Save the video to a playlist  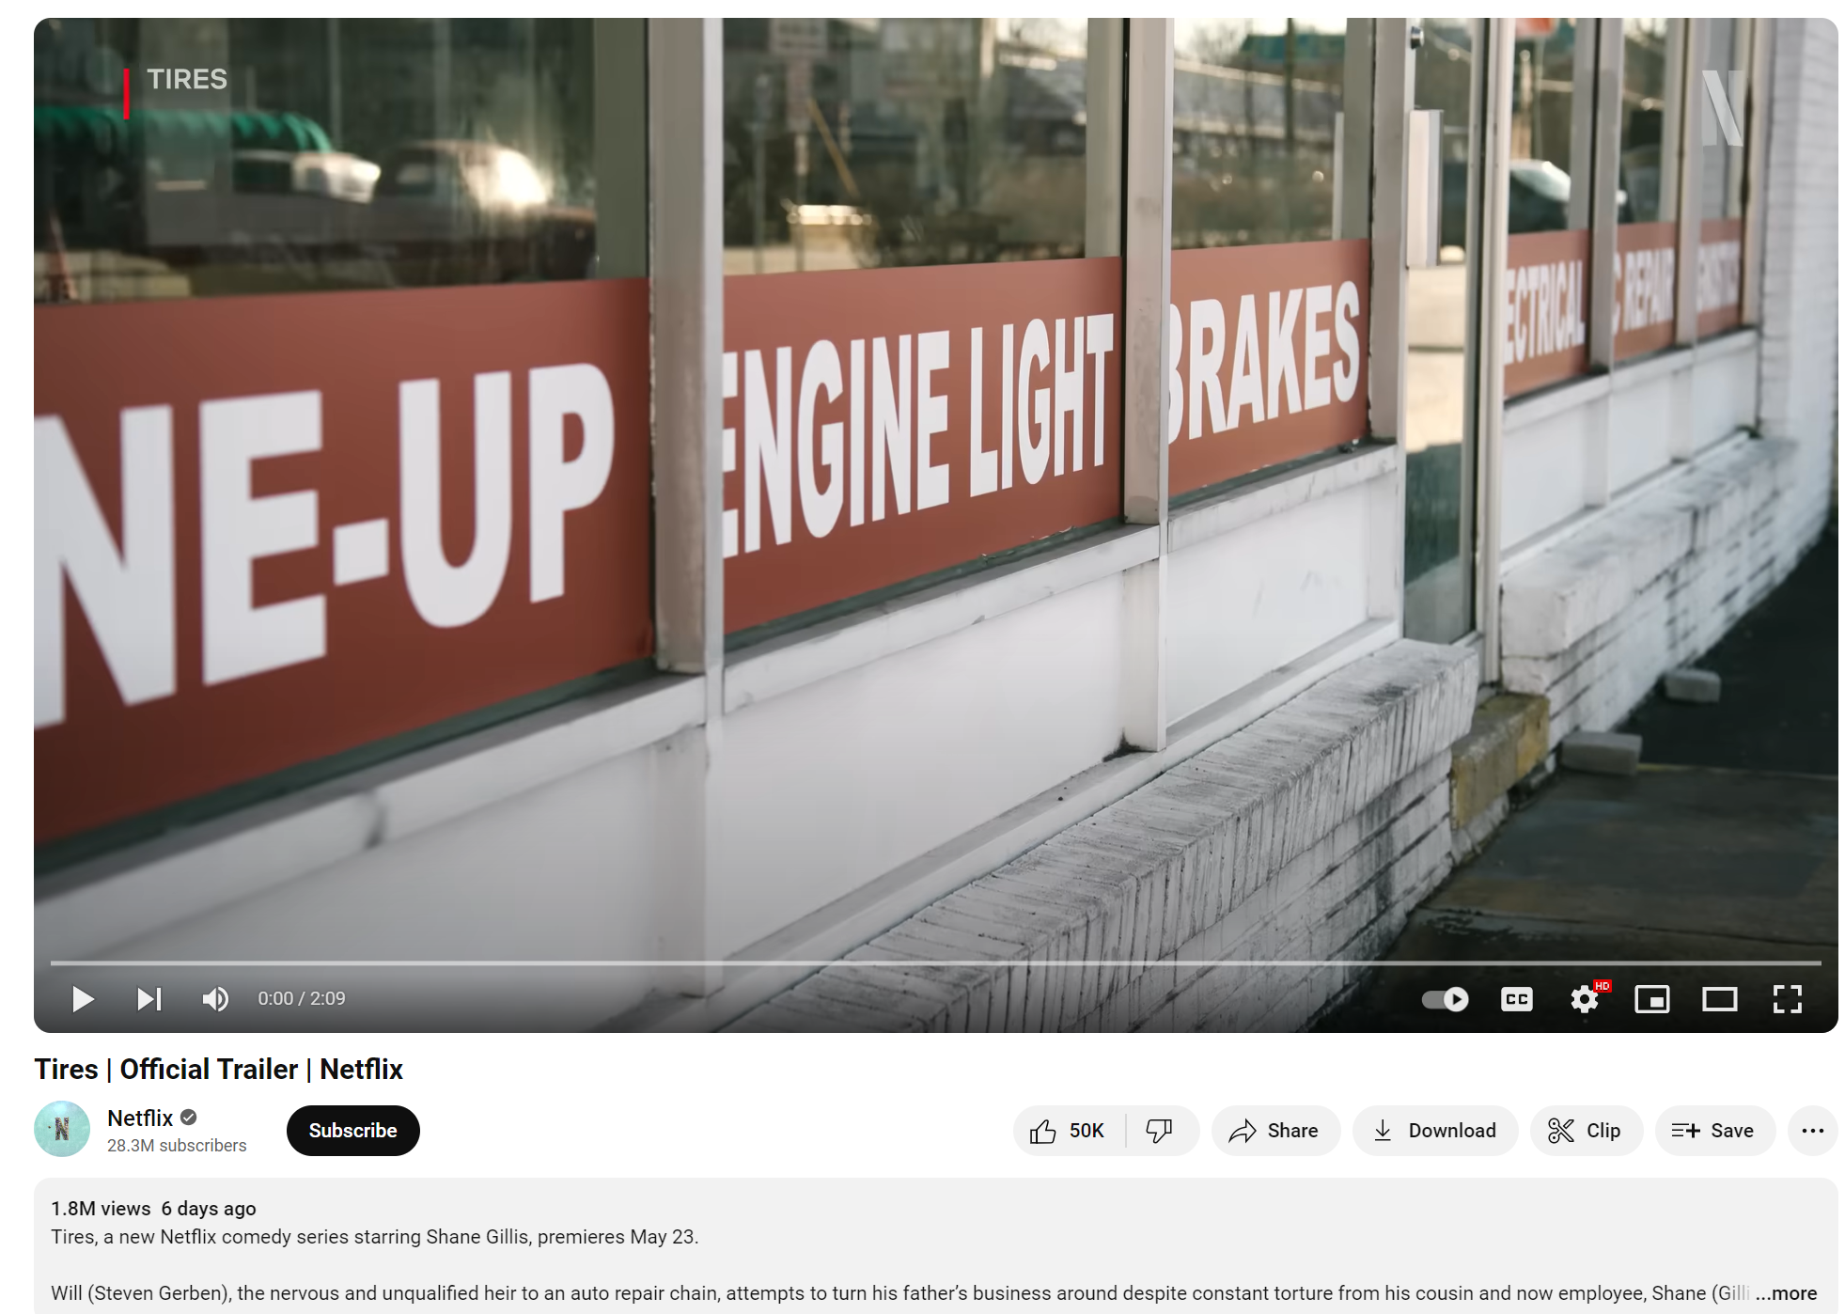[1714, 1131]
